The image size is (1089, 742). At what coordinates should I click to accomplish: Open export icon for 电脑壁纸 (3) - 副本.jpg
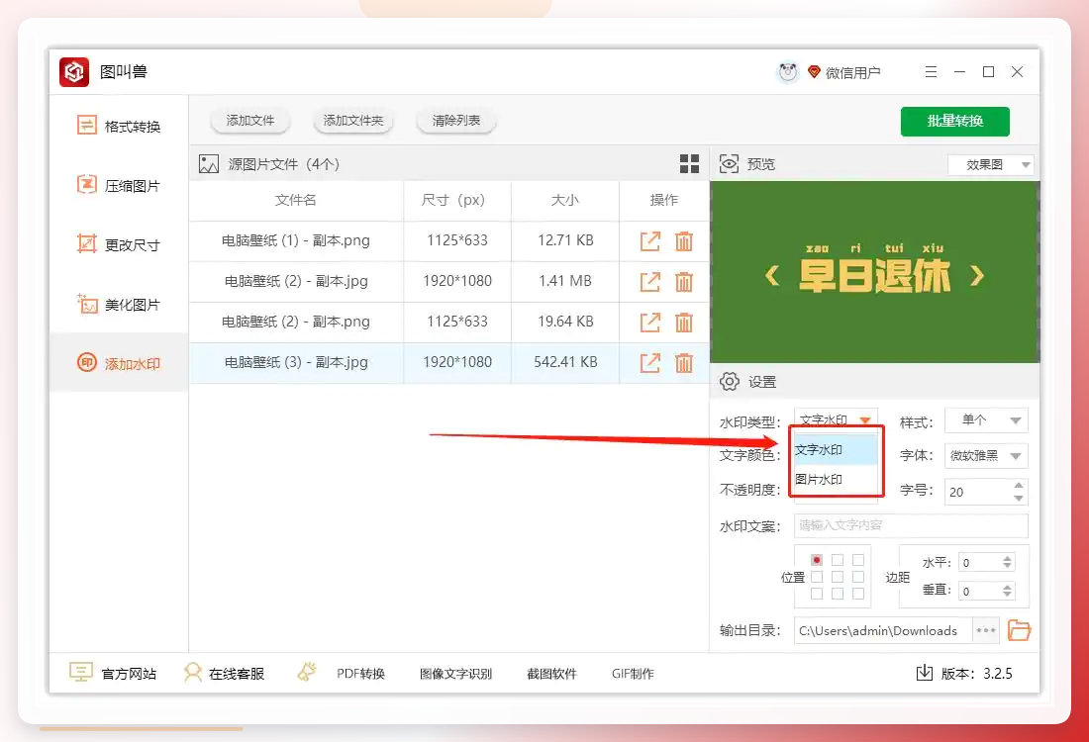tap(650, 362)
